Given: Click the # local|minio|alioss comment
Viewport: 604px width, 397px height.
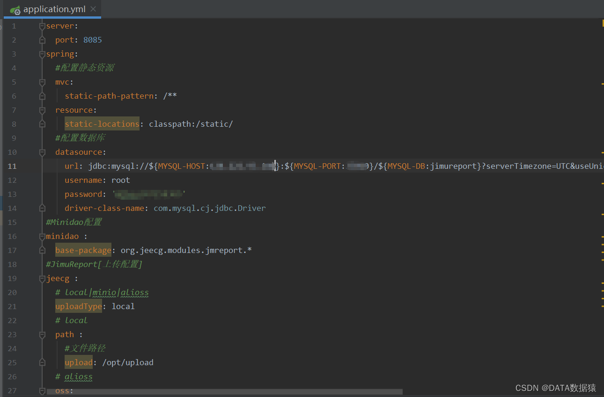Looking at the screenshot, I should pos(102,293).
